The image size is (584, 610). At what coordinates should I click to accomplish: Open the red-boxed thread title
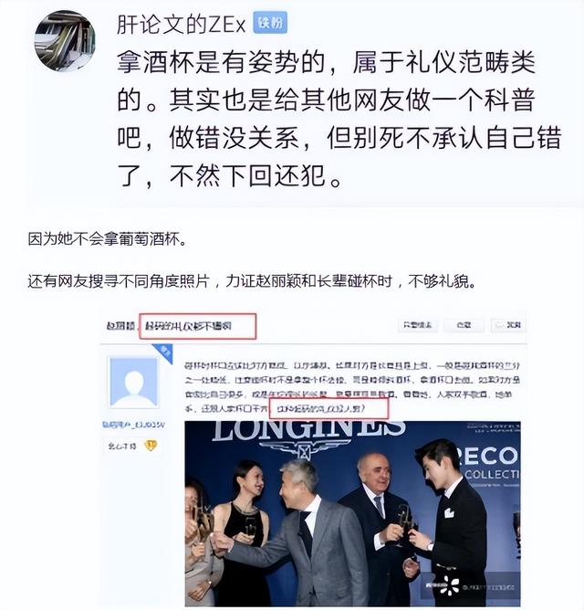click(197, 326)
